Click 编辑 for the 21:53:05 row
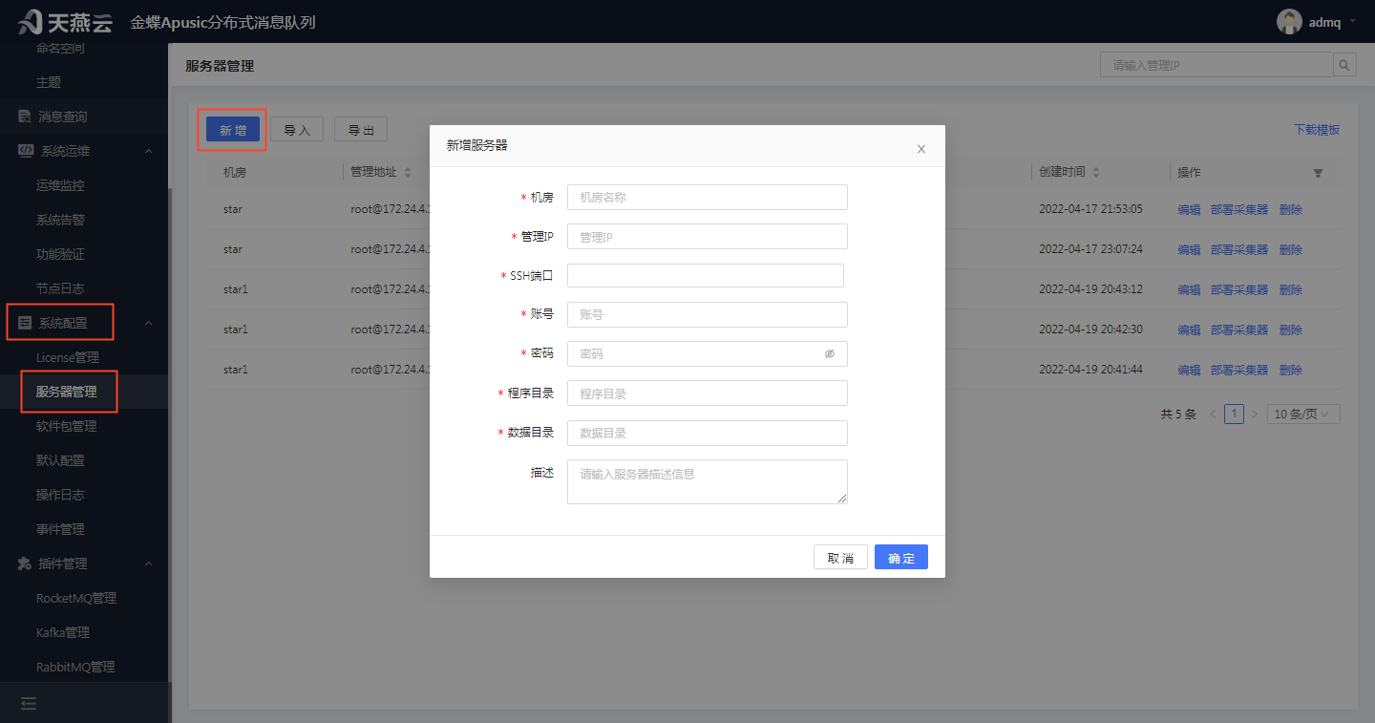 pos(1189,209)
